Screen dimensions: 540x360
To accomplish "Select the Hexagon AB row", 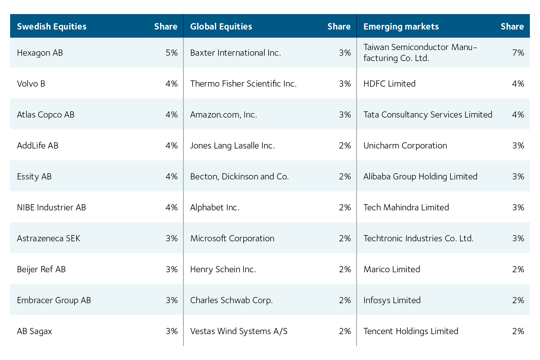I will click(x=97, y=53).
